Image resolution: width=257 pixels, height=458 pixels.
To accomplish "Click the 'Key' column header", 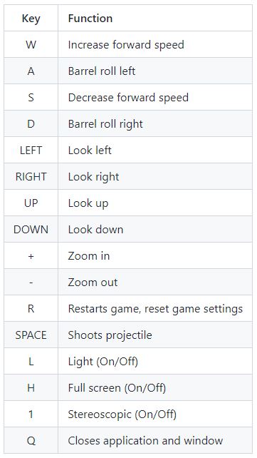I will [x=31, y=18].
